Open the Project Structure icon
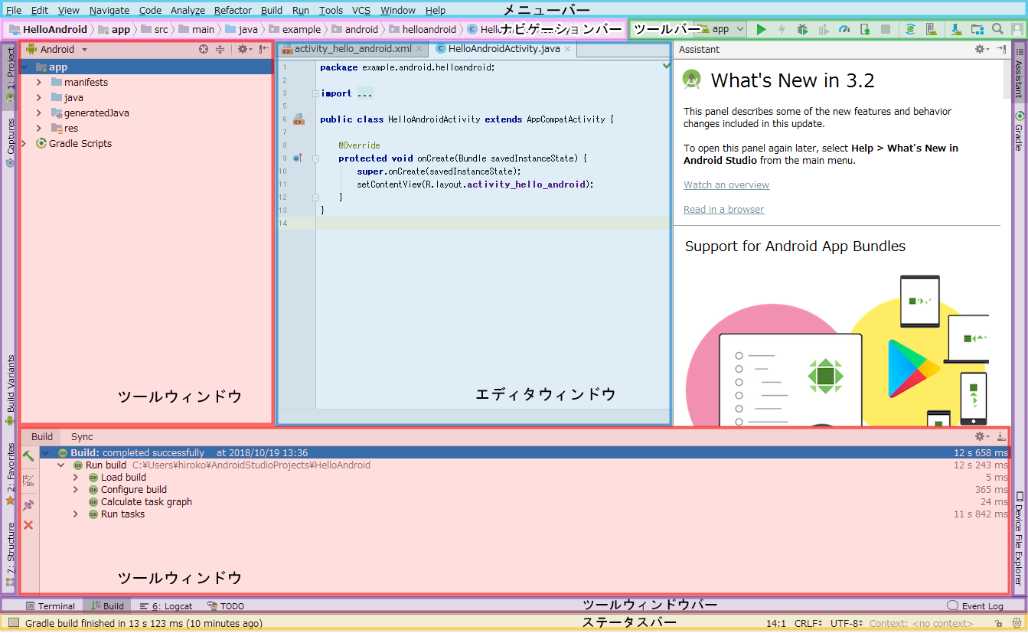Viewport: 1028px width, 633px height. point(977,29)
